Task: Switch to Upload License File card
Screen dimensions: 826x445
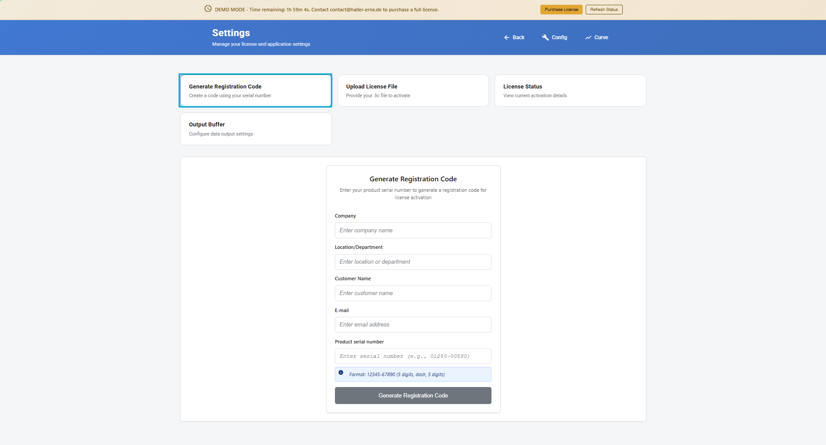Action: coord(413,91)
